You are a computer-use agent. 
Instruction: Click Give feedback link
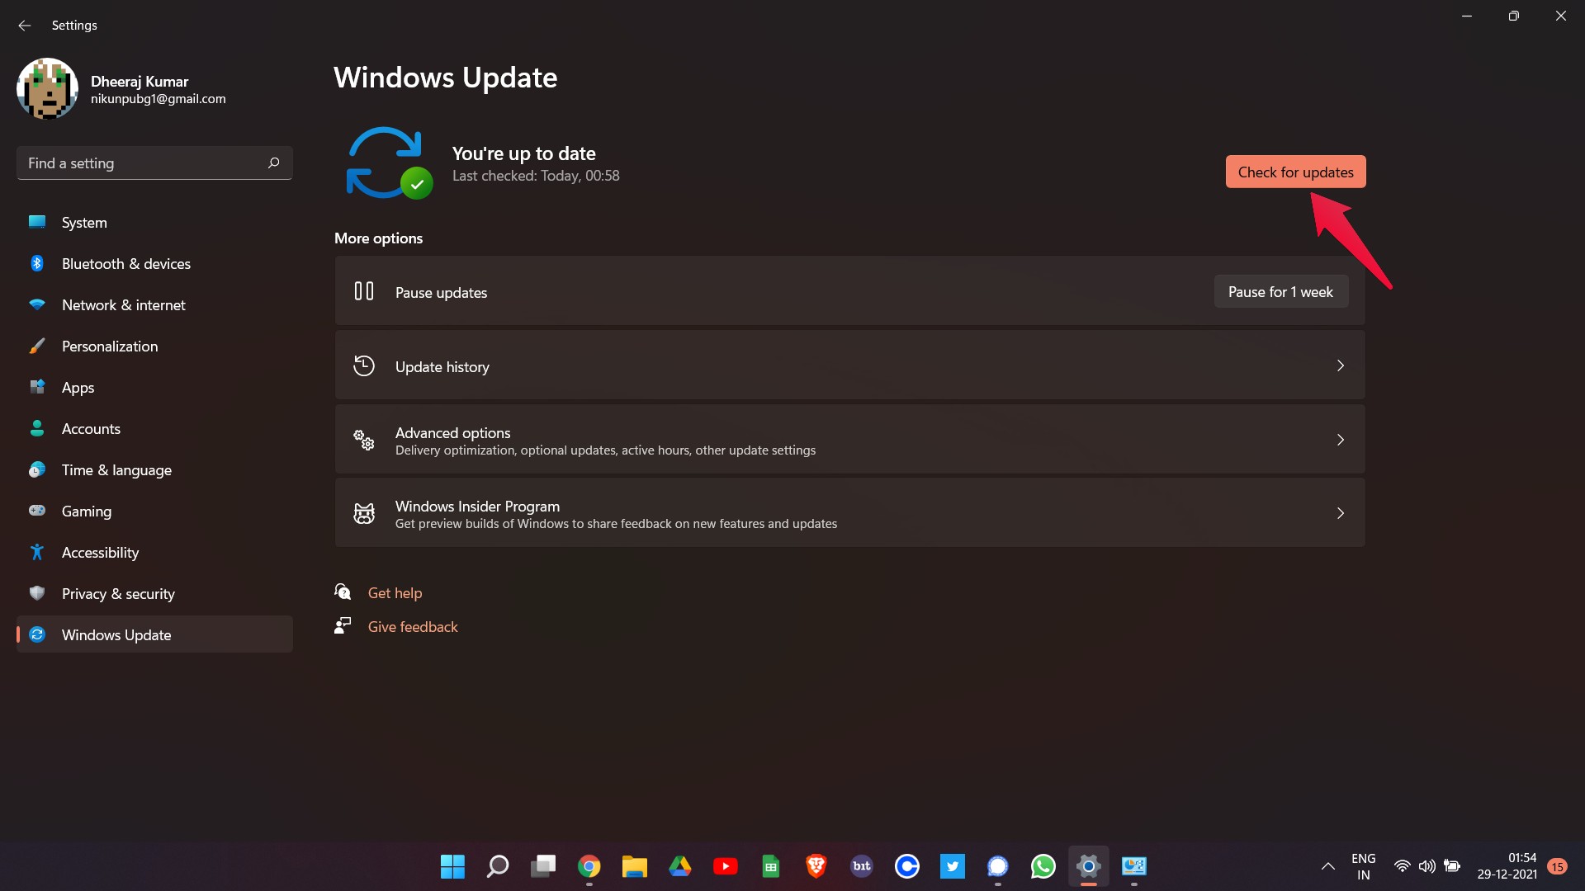[x=413, y=627]
